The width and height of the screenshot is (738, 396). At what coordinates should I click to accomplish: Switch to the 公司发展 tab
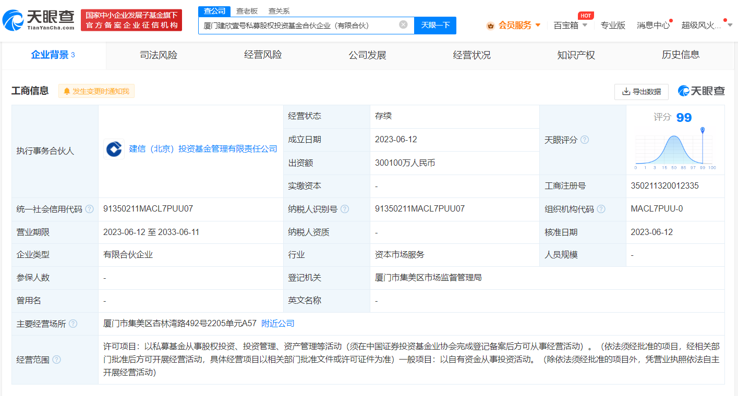(x=367, y=55)
